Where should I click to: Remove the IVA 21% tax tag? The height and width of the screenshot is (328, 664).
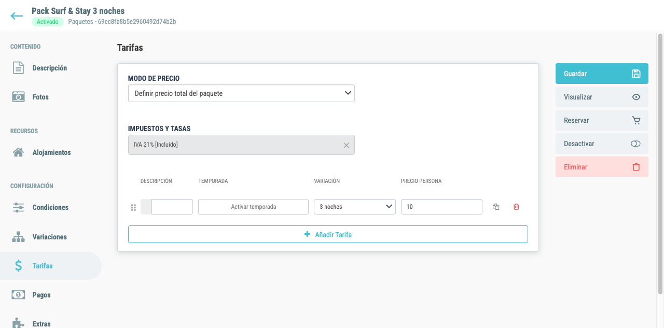click(347, 145)
